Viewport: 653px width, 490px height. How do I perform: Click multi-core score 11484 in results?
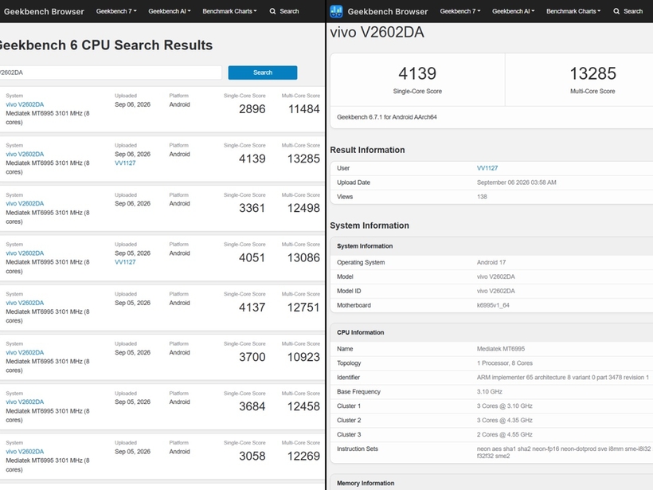304,109
